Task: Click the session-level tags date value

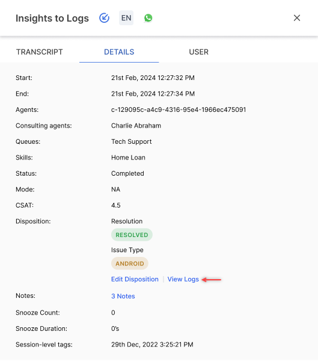Action: pyautogui.click(x=152, y=344)
